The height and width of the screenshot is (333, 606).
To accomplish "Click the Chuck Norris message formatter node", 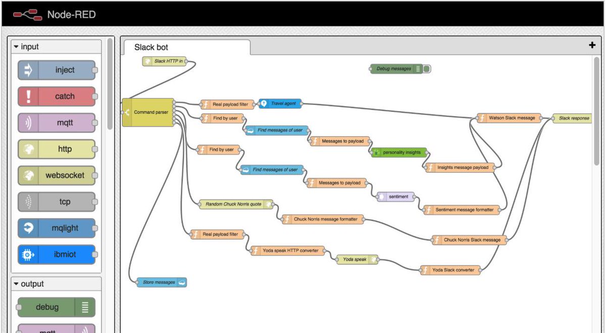I will click(322, 219).
